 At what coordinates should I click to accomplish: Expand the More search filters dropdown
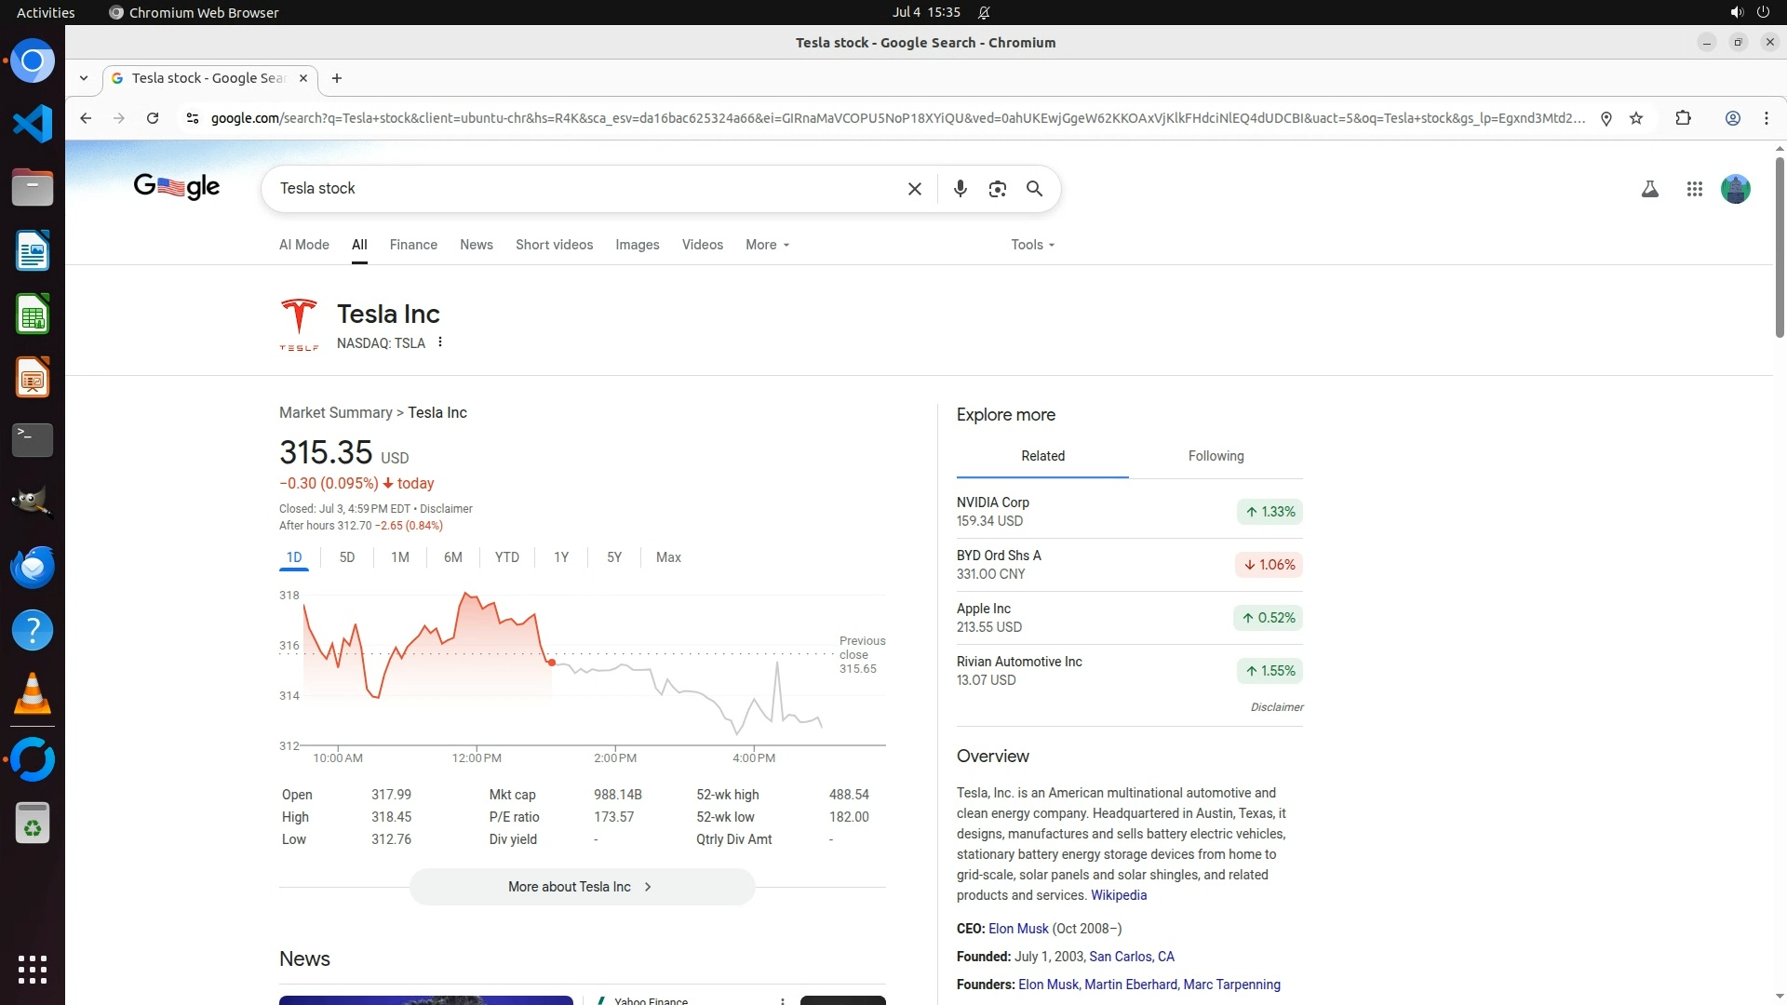pos(767,245)
